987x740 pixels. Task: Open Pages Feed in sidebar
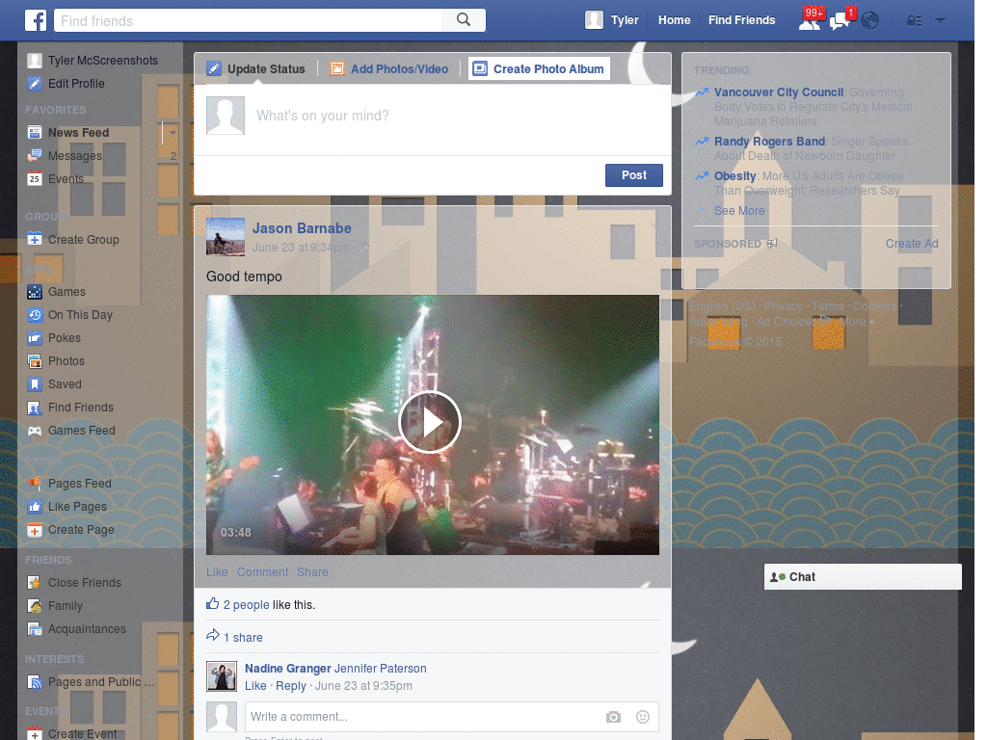tap(69, 484)
